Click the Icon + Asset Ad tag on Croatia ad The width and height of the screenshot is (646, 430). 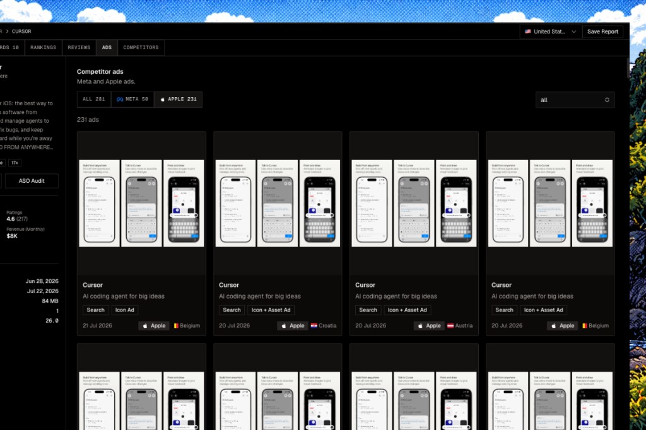[x=271, y=310]
